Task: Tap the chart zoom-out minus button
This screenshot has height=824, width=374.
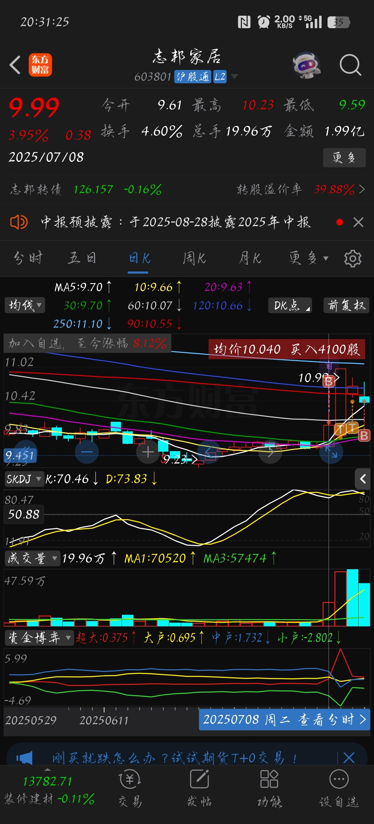Action: click(87, 452)
